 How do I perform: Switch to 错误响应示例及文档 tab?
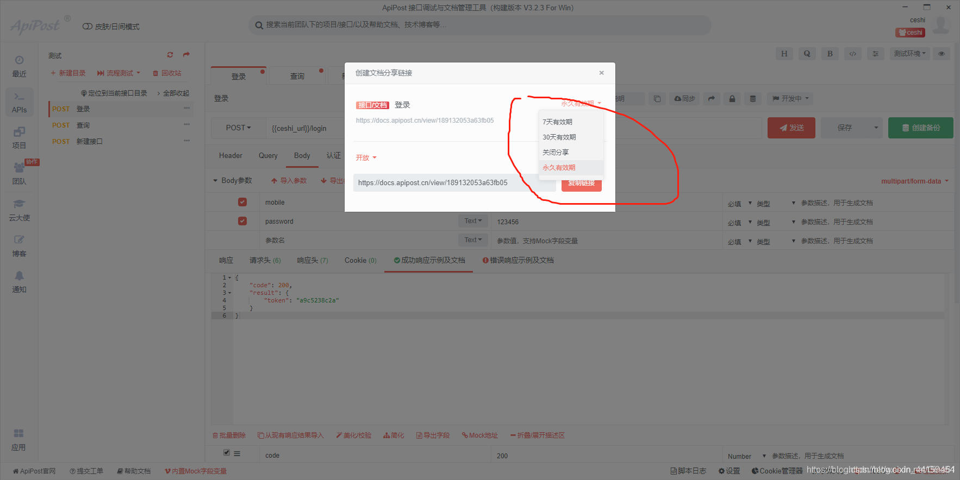click(518, 261)
